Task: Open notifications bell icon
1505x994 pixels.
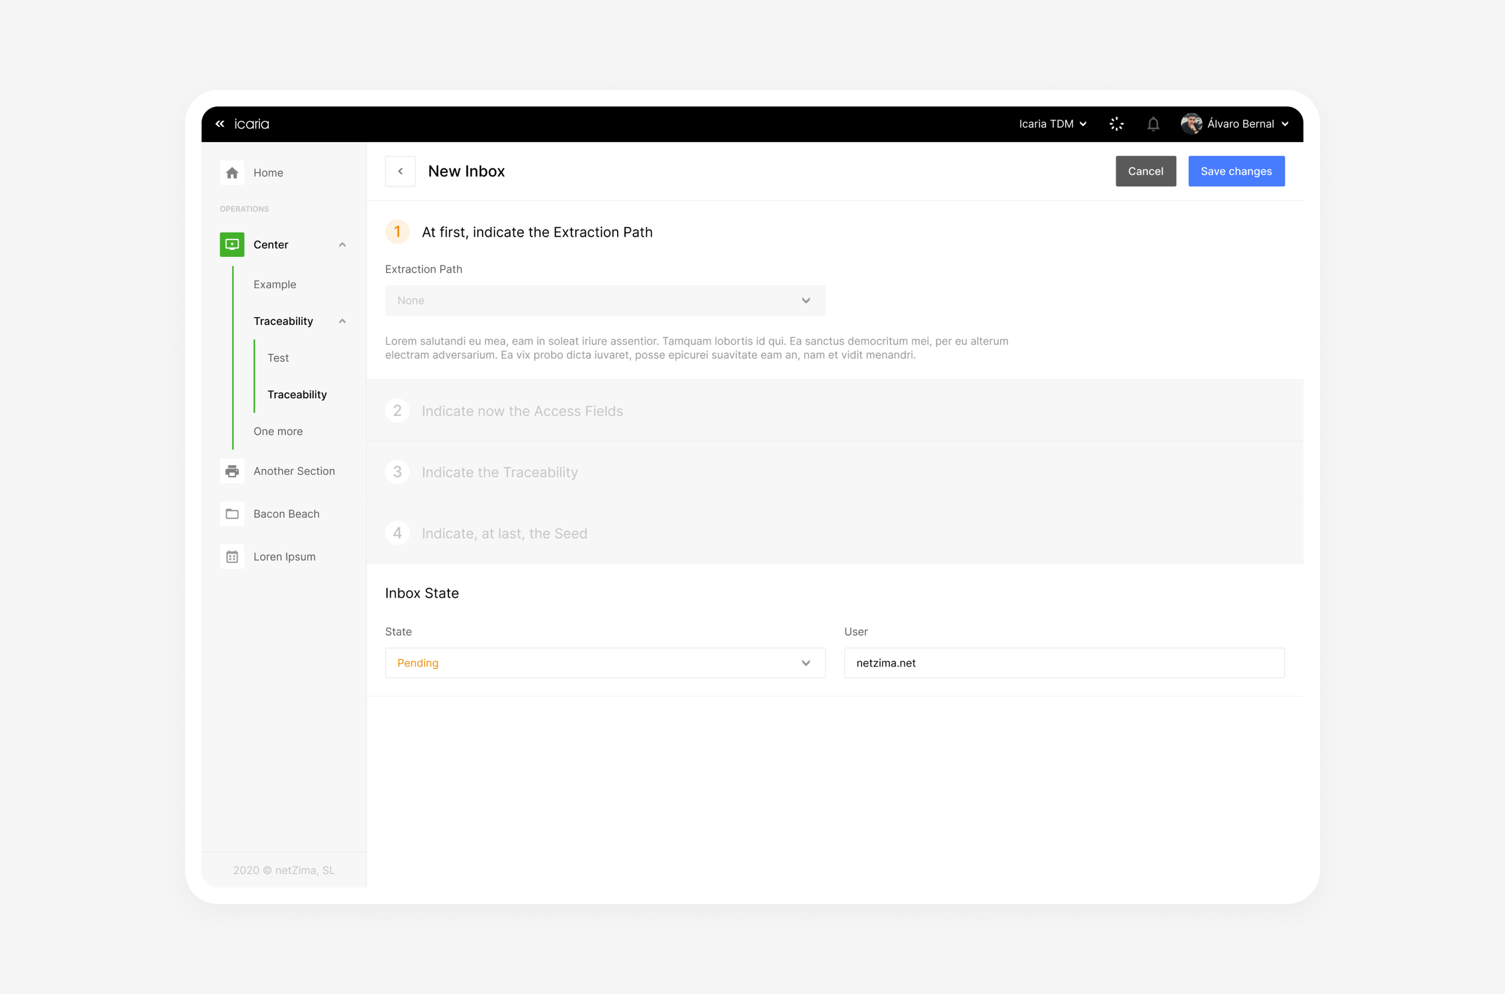Action: click(1153, 123)
